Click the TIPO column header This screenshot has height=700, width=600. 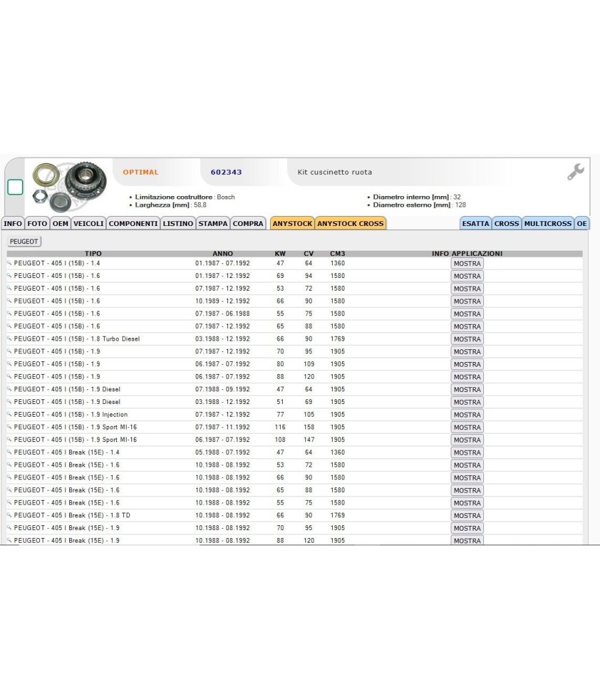[x=93, y=253]
